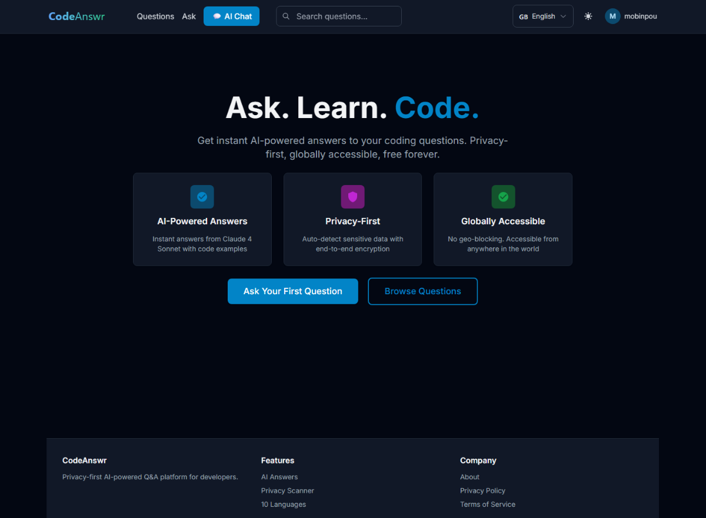Click the blue AI-Powered Answers shield icon

(202, 197)
